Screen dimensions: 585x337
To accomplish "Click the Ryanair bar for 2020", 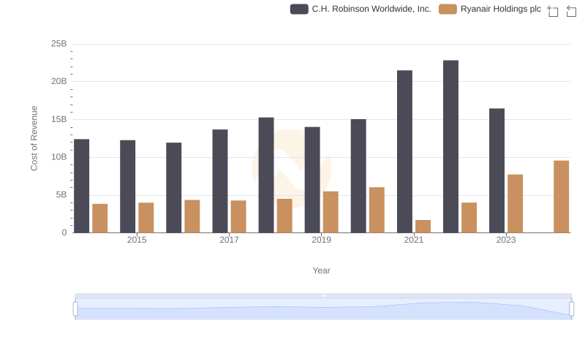I will point(377,210).
